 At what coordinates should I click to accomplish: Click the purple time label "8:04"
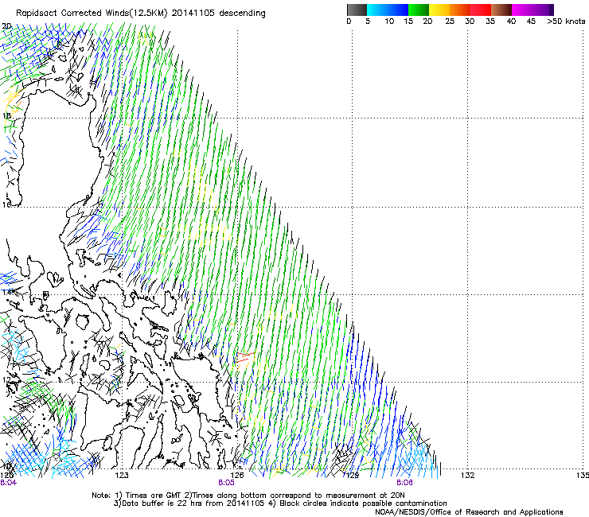click(8, 483)
